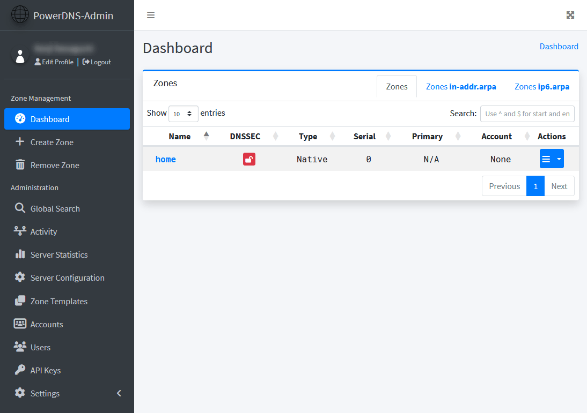This screenshot has width=587, height=413.
Task: Click inside the Search input field
Action: (x=527, y=114)
